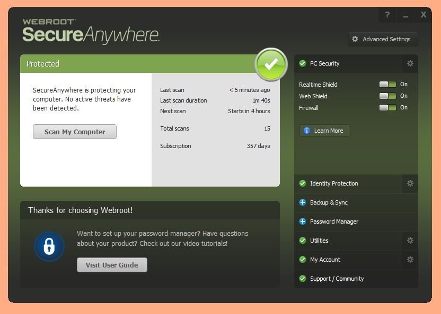Click the Total scans value '15'

(267, 128)
